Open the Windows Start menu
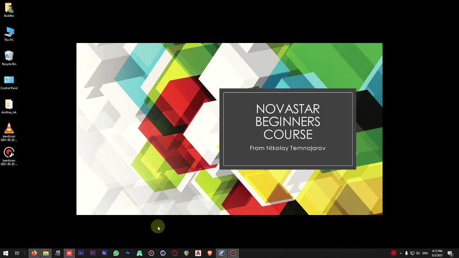This screenshot has width=459, height=258. coord(5,253)
